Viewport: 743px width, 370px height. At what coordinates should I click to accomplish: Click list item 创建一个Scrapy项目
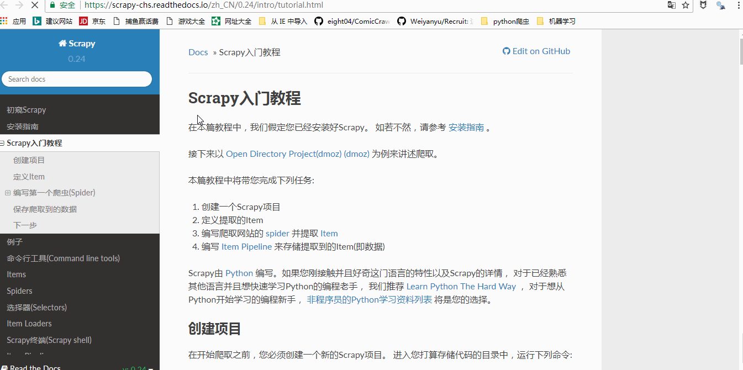(x=241, y=207)
